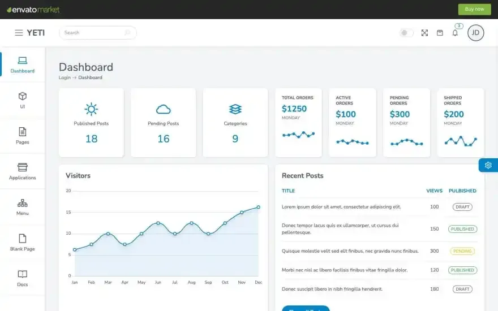Click the Categories count 9
The width and height of the screenshot is (498, 311).
pos(235,139)
